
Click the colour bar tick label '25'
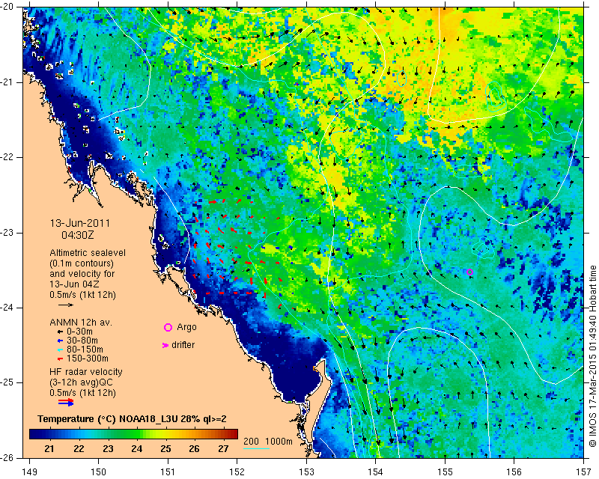coord(165,448)
